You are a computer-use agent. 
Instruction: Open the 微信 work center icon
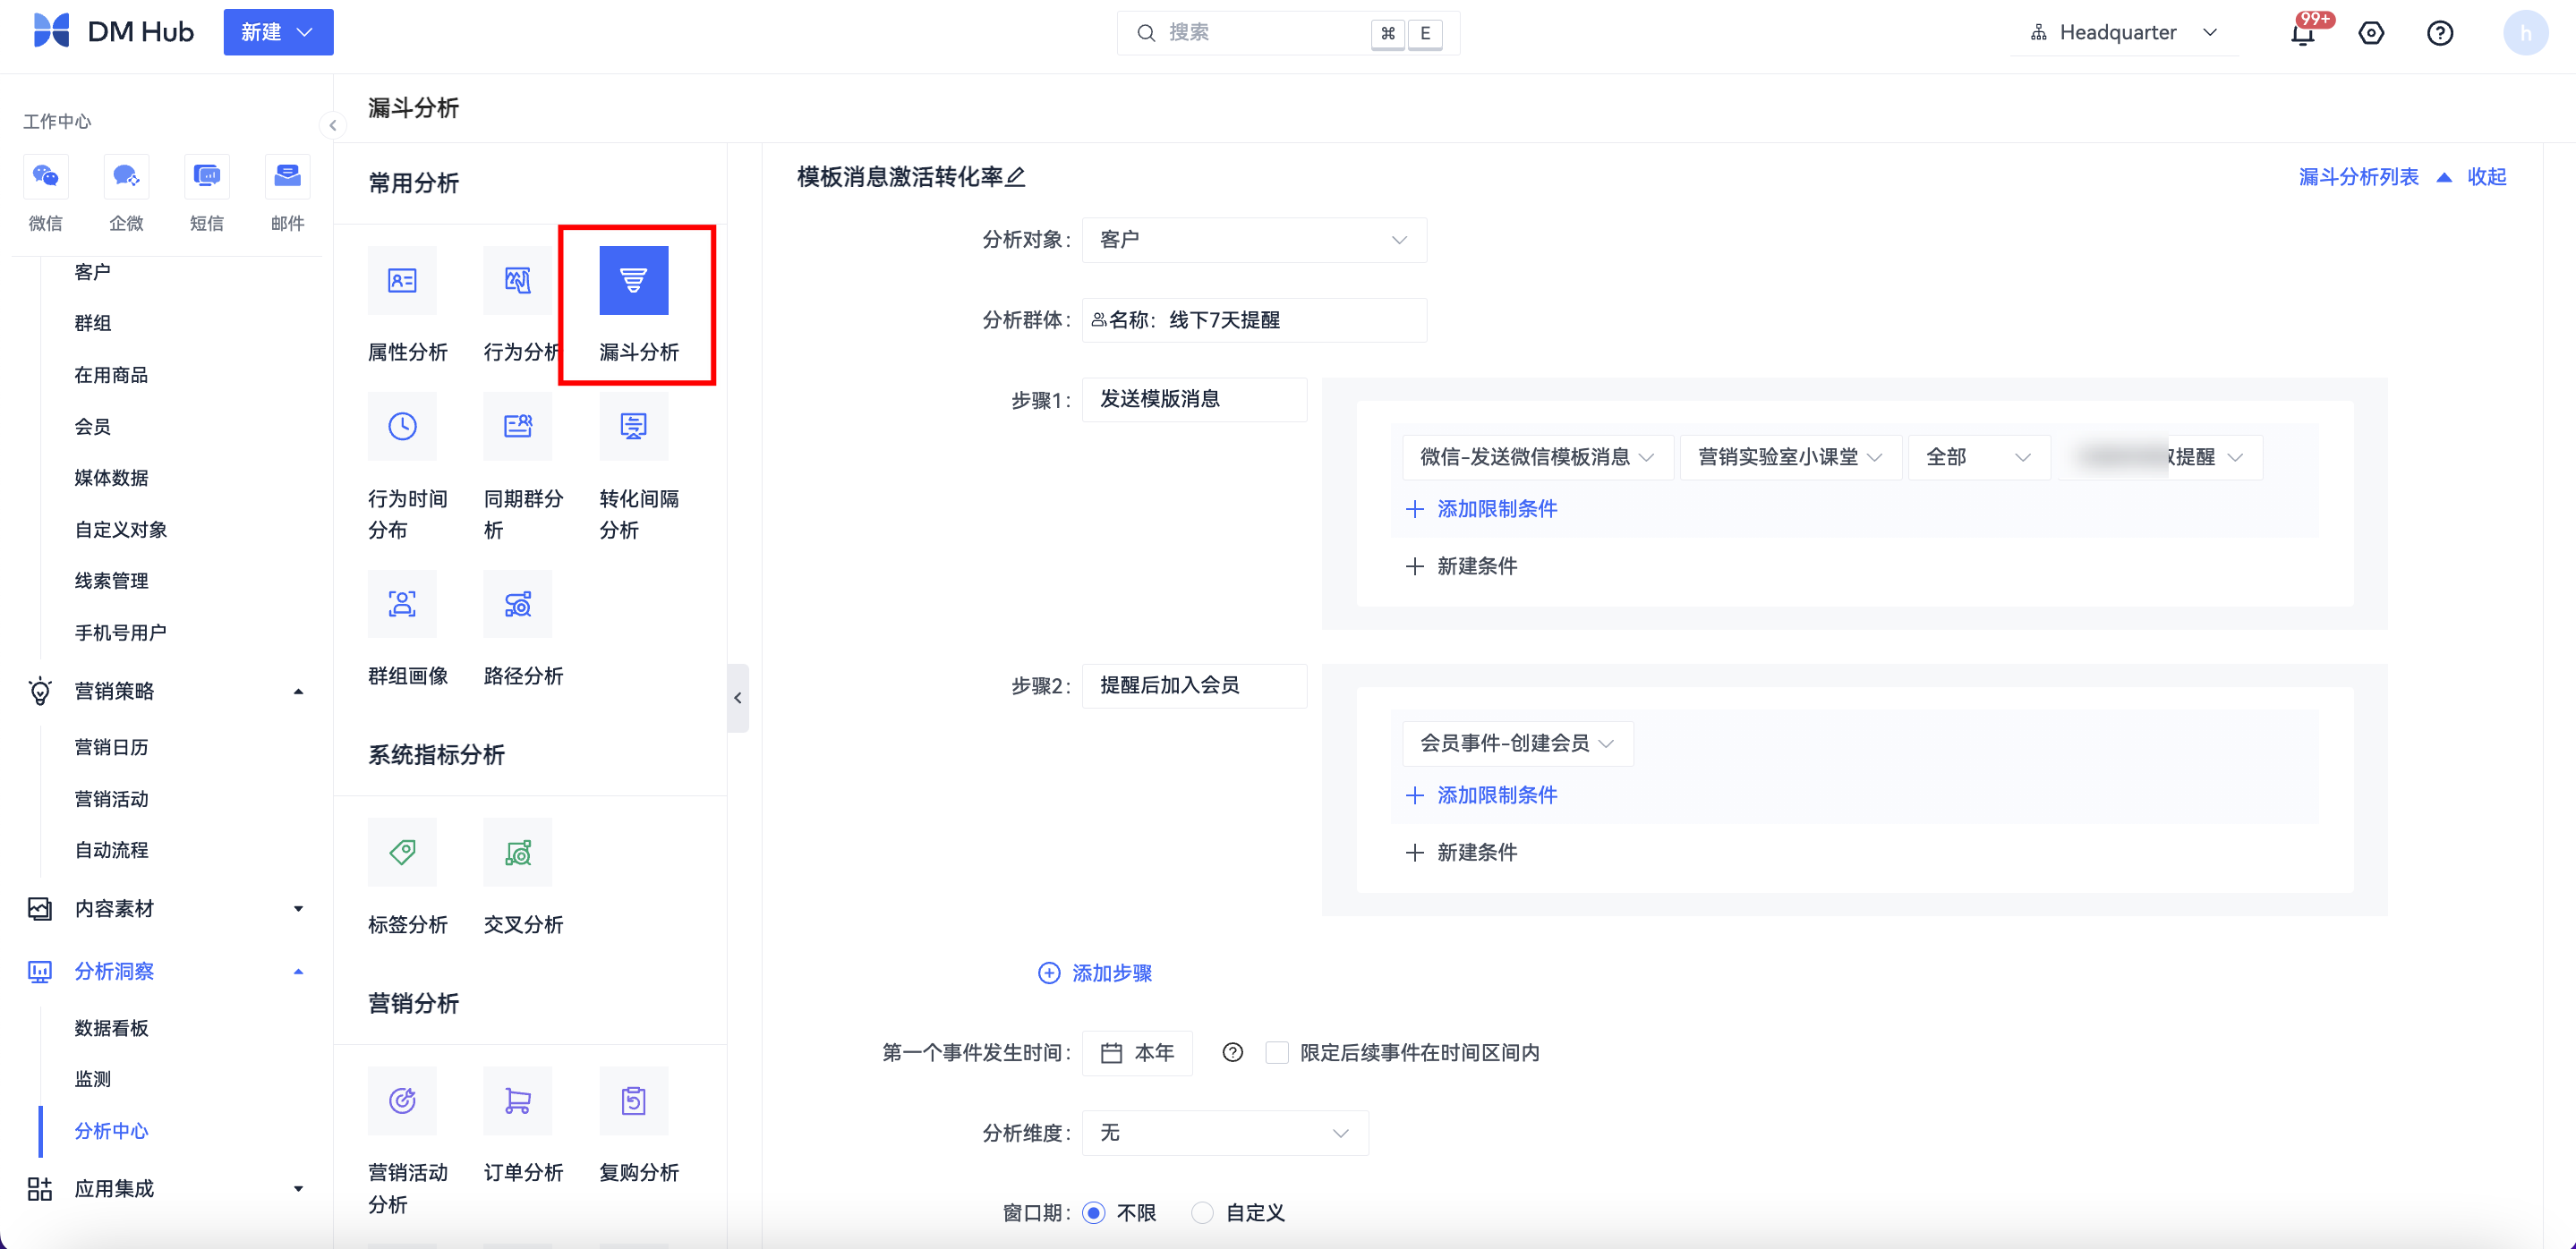point(45,177)
